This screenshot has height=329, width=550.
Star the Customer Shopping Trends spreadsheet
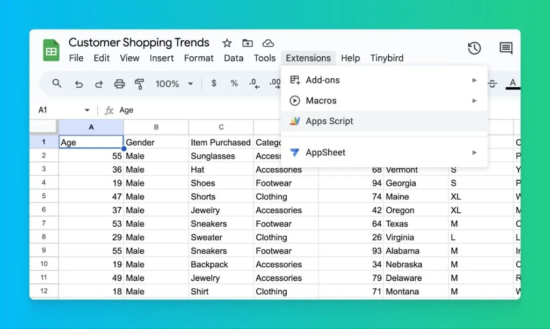pyautogui.click(x=227, y=43)
